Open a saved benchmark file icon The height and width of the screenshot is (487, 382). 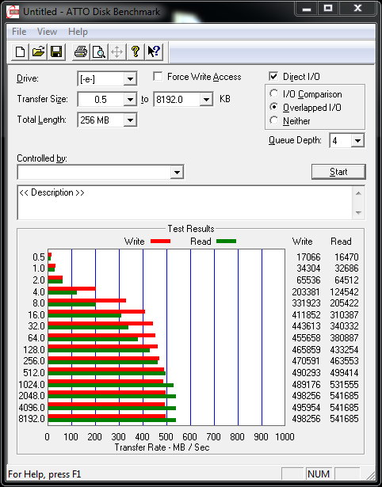(x=38, y=51)
